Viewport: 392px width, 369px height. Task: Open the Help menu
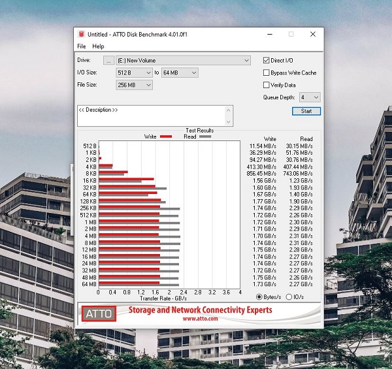[98, 46]
